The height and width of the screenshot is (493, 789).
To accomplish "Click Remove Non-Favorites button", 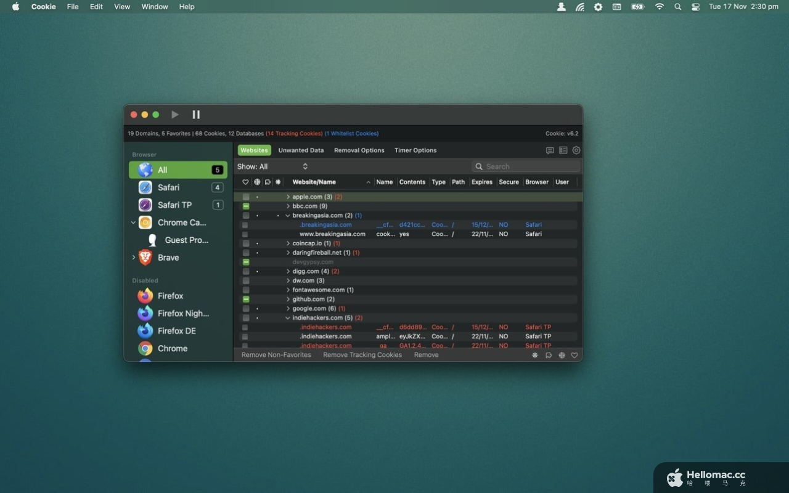I will pos(276,355).
